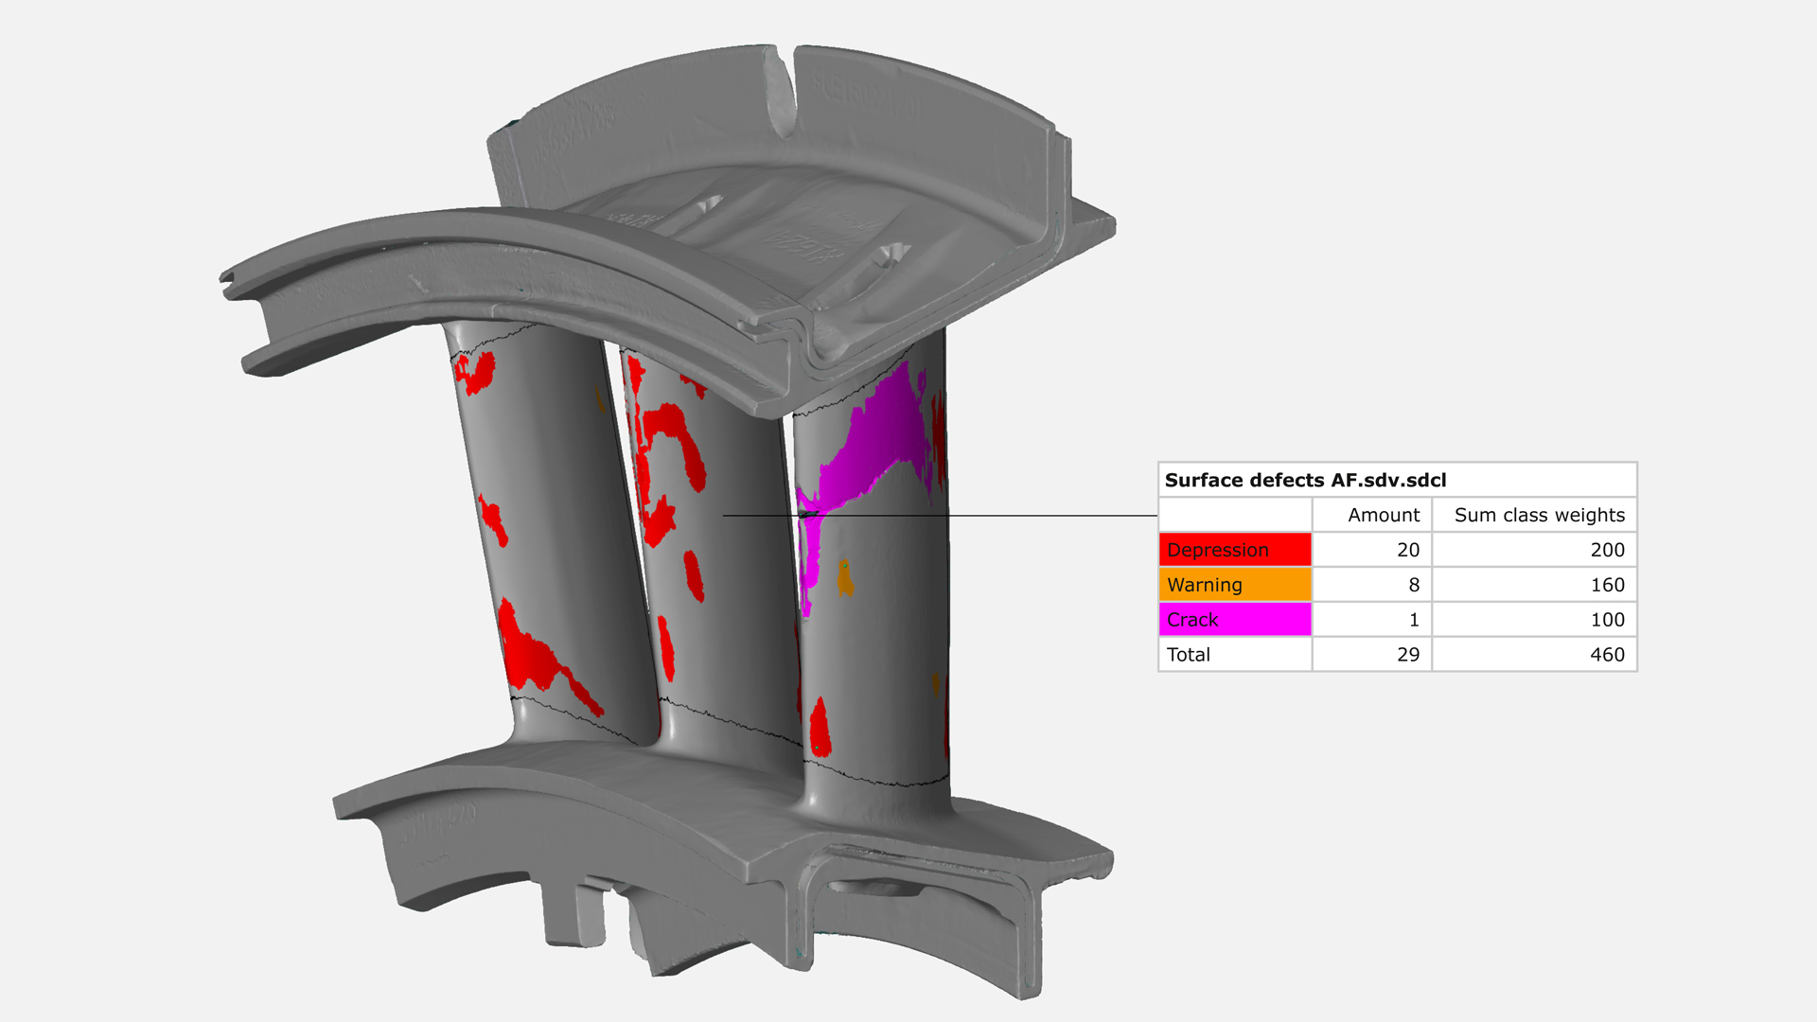Pick the orange warning spot on right blade
This screenshot has height=1022, width=1817.
tap(845, 577)
